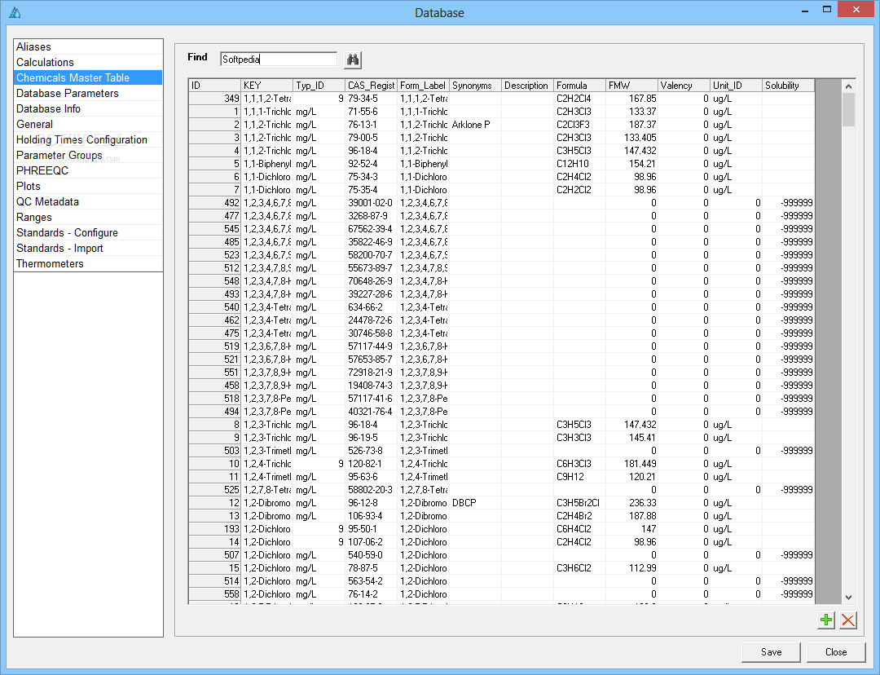Click the green plus add-row icon
This screenshot has width=880, height=675.
pyautogui.click(x=826, y=620)
